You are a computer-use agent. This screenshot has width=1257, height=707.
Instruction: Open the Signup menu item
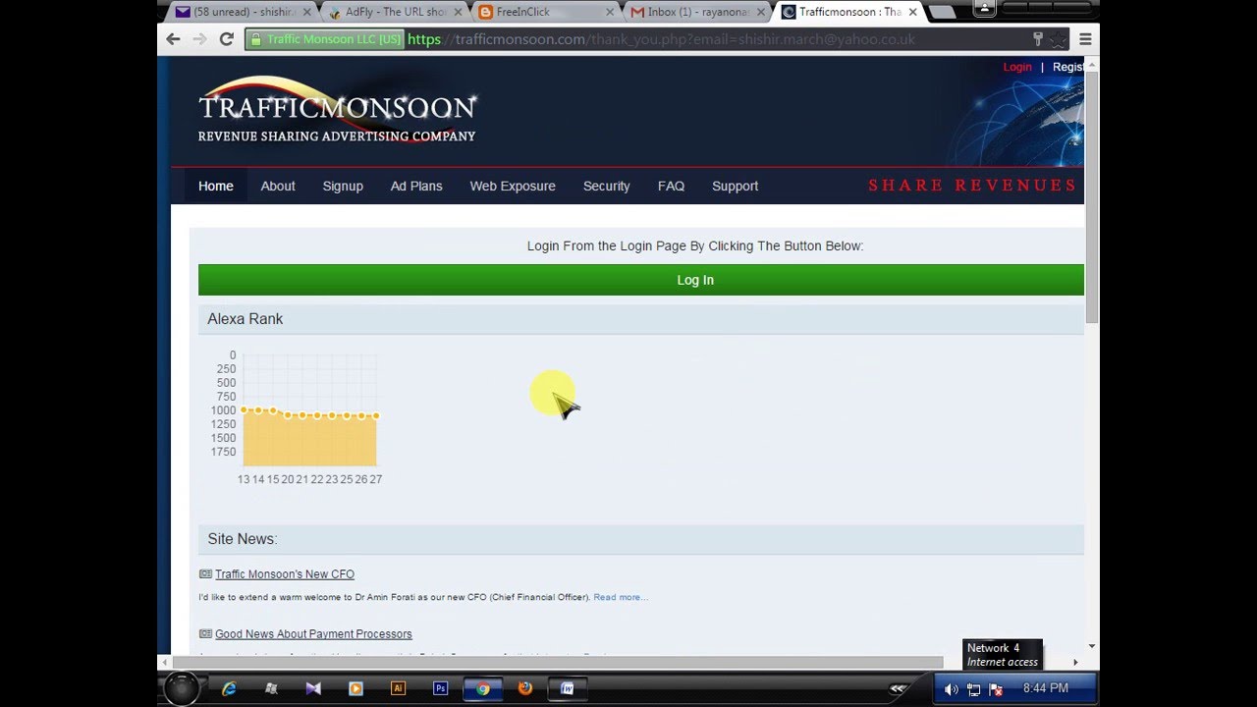click(x=343, y=186)
